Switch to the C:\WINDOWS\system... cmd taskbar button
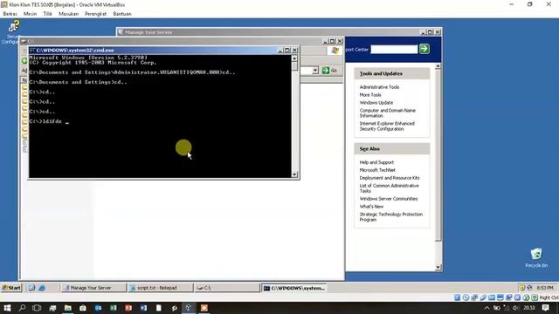The height and width of the screenshot is (314, 559). (294, 288)
